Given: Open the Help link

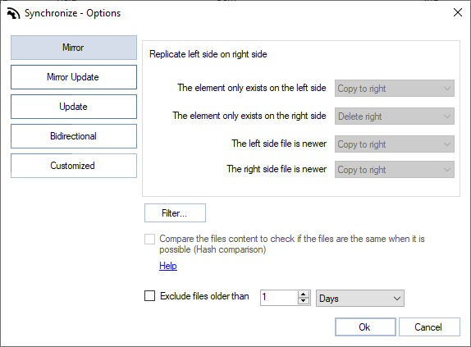Looking at the screenshot, I should point(168,266).
